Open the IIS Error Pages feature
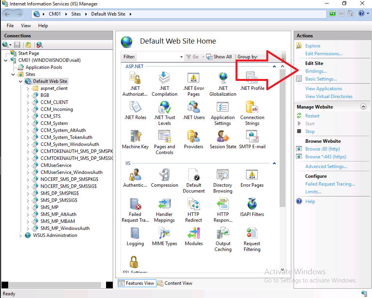 252,178
